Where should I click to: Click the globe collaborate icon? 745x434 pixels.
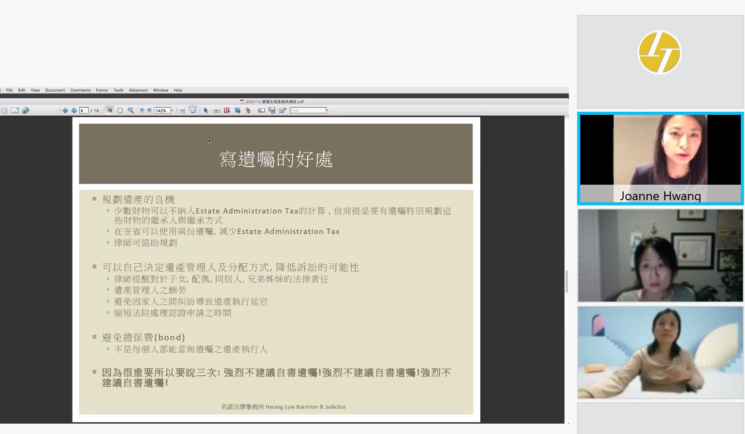point(25,110)
